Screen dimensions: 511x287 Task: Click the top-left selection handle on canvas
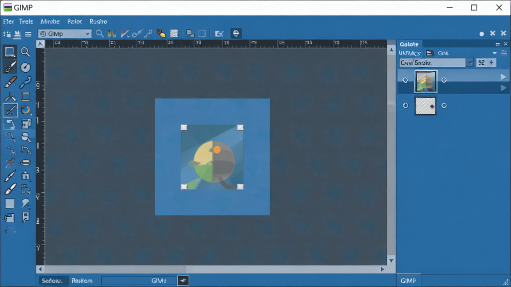pos(184,128)
